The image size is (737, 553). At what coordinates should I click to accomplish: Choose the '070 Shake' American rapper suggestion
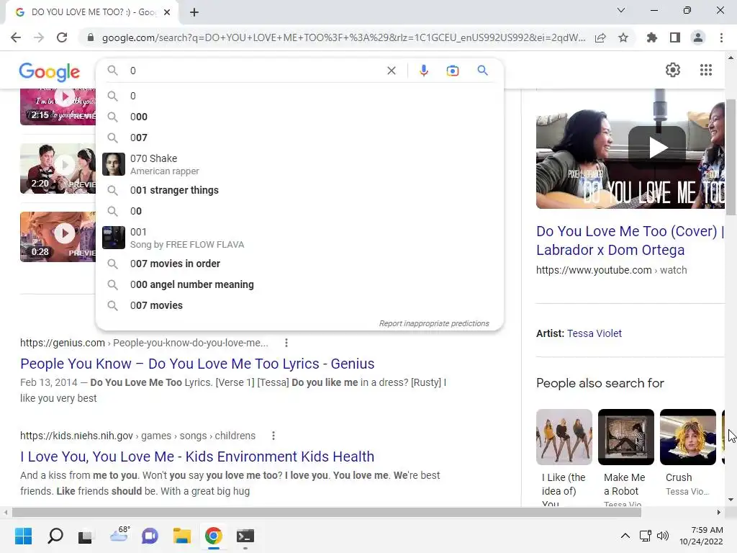[x=299, y=164]
